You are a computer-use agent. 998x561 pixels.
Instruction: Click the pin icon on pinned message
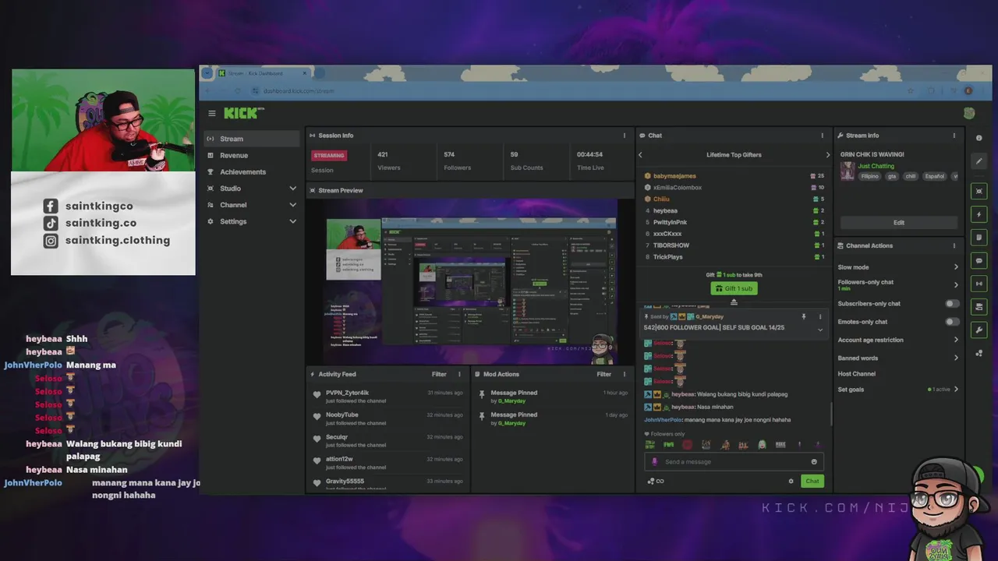803,317
